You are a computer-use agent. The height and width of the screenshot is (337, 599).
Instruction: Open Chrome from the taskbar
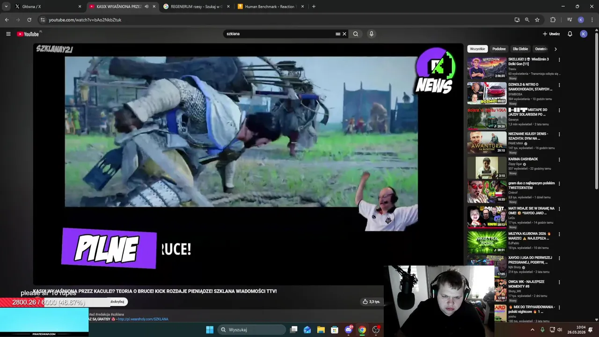click(x=362, y=330)
